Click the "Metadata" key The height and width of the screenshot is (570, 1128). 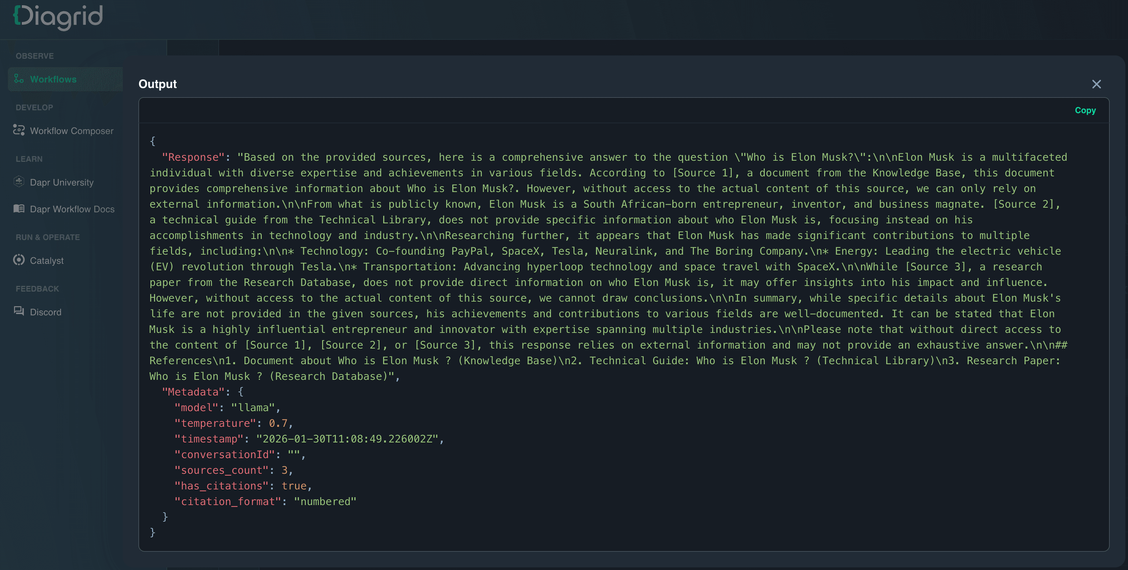(193, 392)
